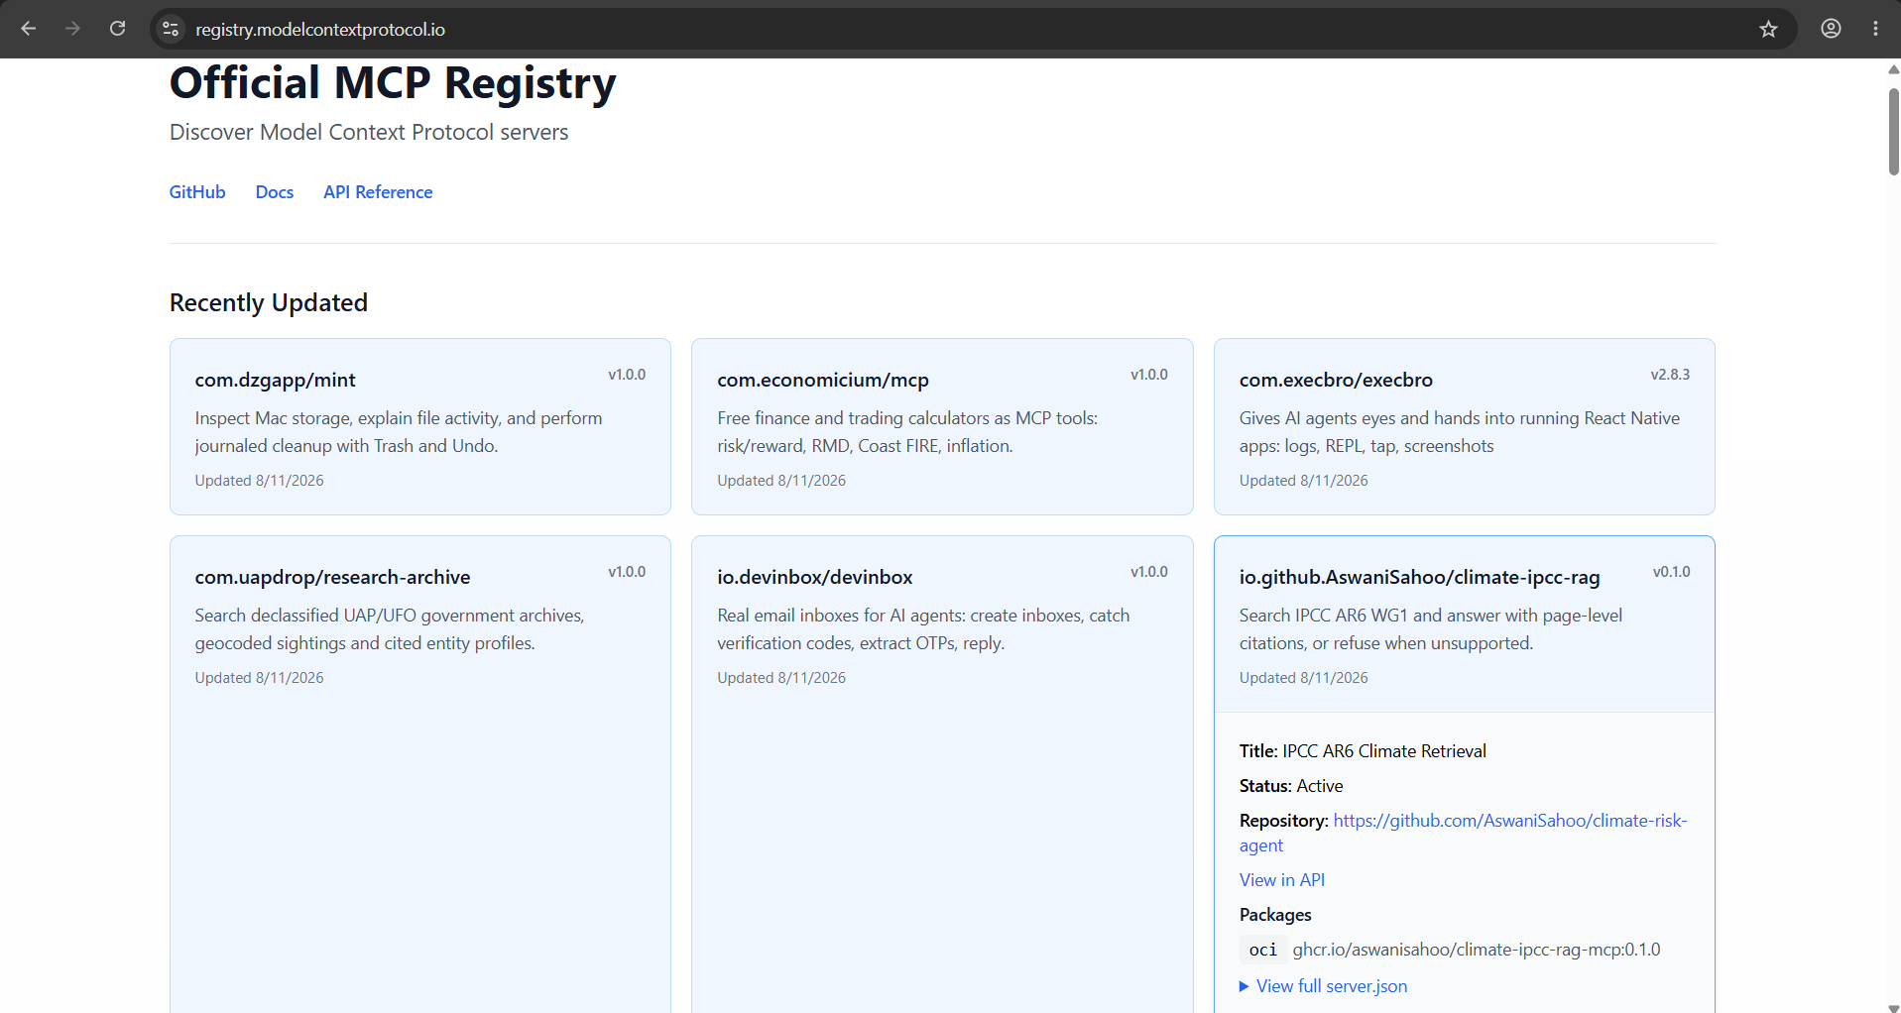Viewport: 1901px width, 1013px height.
Task: Click the Official MCP Registry heading
Action: pos(393,83)
